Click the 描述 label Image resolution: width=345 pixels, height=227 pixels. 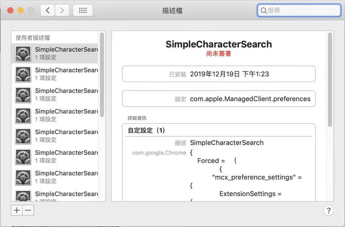(180, 143)
